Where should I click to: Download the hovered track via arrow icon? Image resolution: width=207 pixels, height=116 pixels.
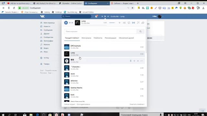pyautogui.click(x=131, y=61)
